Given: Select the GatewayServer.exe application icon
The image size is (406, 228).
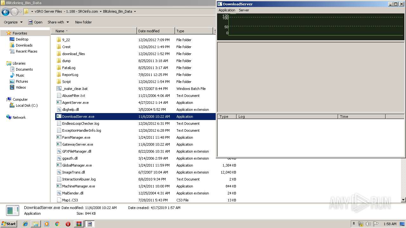Looking at the screenshot, I should tap(59, 144).
